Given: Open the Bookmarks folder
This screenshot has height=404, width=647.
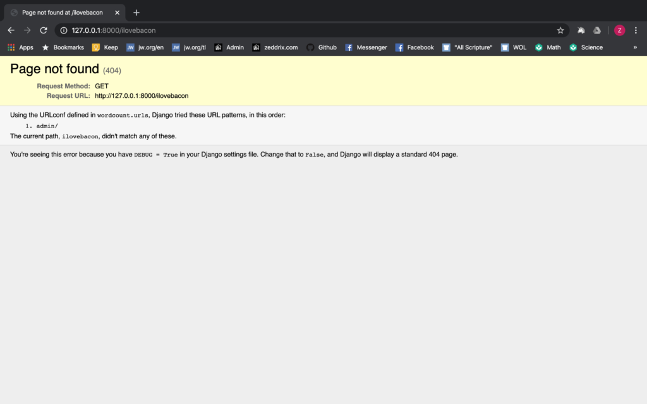Looking at the screenshot, I should (63, 47).
